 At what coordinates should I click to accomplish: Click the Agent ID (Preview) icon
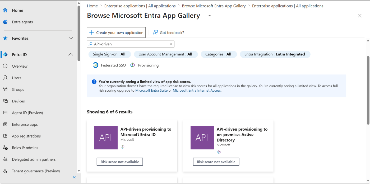[5, 113]
